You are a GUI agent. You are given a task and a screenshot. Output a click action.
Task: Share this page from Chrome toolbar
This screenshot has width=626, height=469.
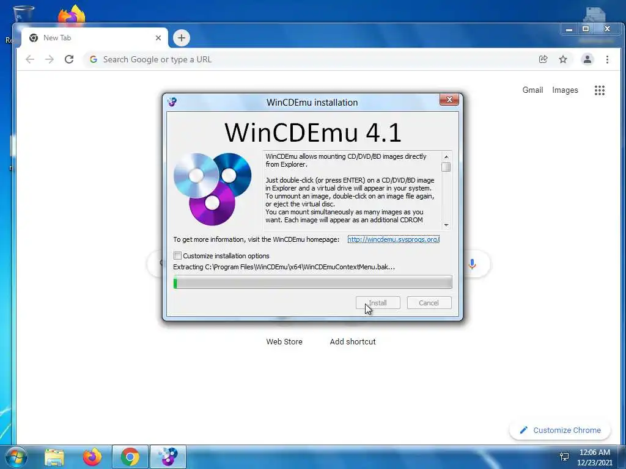click(543, 59)
